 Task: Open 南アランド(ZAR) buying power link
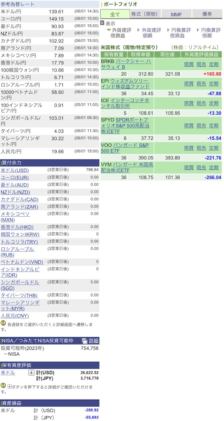[20, 207]
